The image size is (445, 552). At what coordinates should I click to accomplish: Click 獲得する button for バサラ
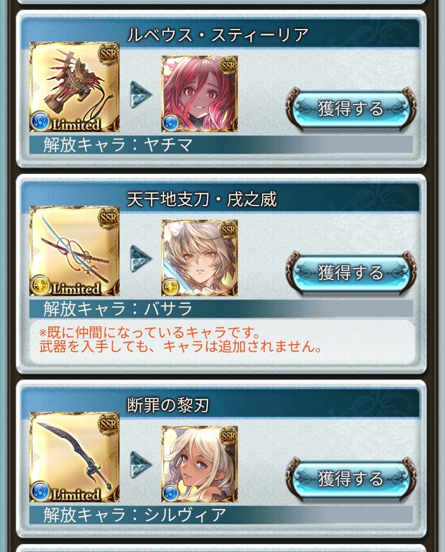(x=351, y=273)
